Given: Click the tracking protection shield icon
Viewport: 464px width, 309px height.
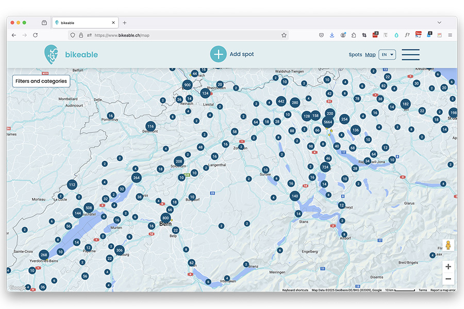Looking at the screenshot, I should tap(73, 35).
